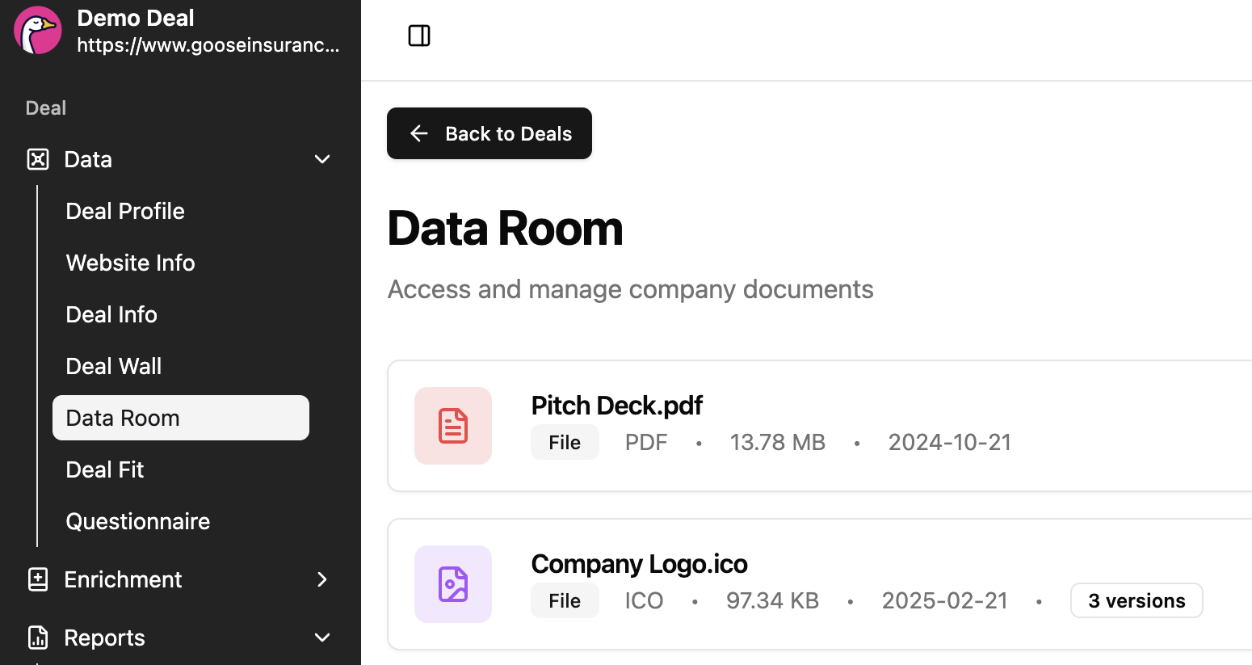
Task: Click the goose logo avatar
Action: 38,31
